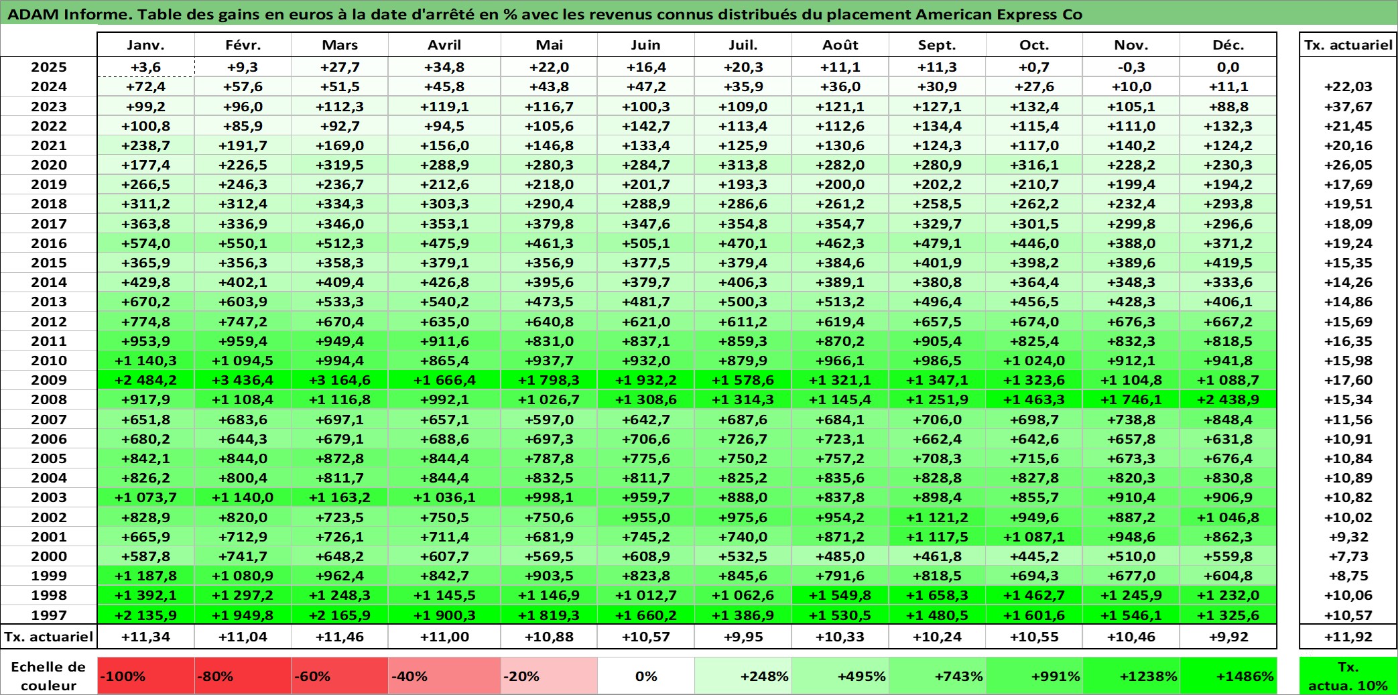Select the Août column header

840,45
